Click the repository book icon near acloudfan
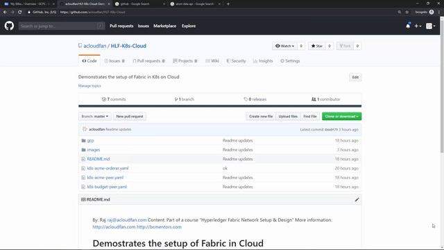Image resolution: width=444 pixels, height=250 pixels. click(x=80, y=46)
